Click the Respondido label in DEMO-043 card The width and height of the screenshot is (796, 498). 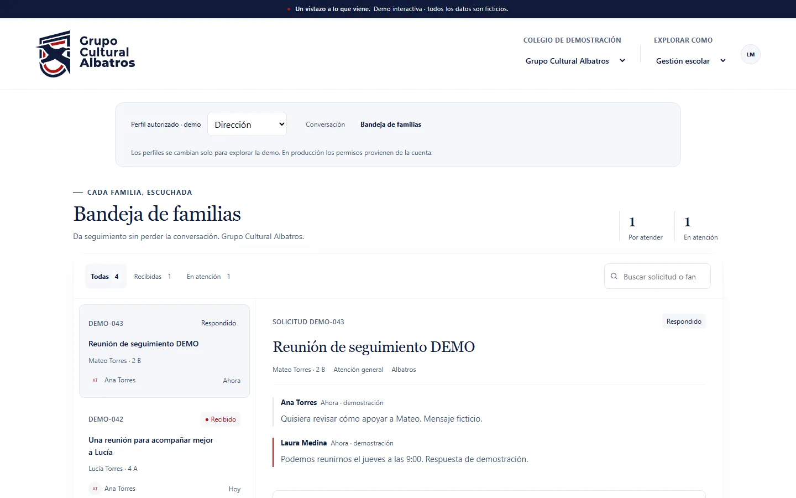(218, 323)
